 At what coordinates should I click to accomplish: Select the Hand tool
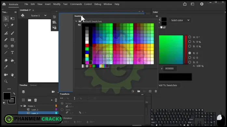12,75
